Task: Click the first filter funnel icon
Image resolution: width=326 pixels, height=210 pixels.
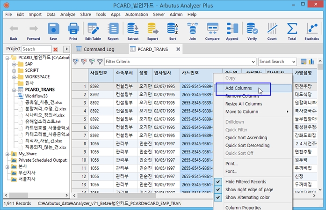Action: click(76, 61)
